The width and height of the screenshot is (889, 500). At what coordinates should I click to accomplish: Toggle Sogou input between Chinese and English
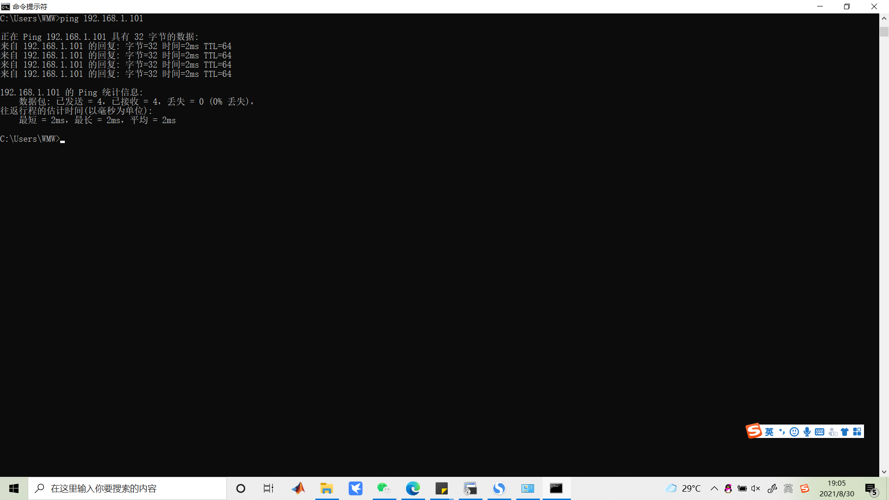click(x=769, y=431)
